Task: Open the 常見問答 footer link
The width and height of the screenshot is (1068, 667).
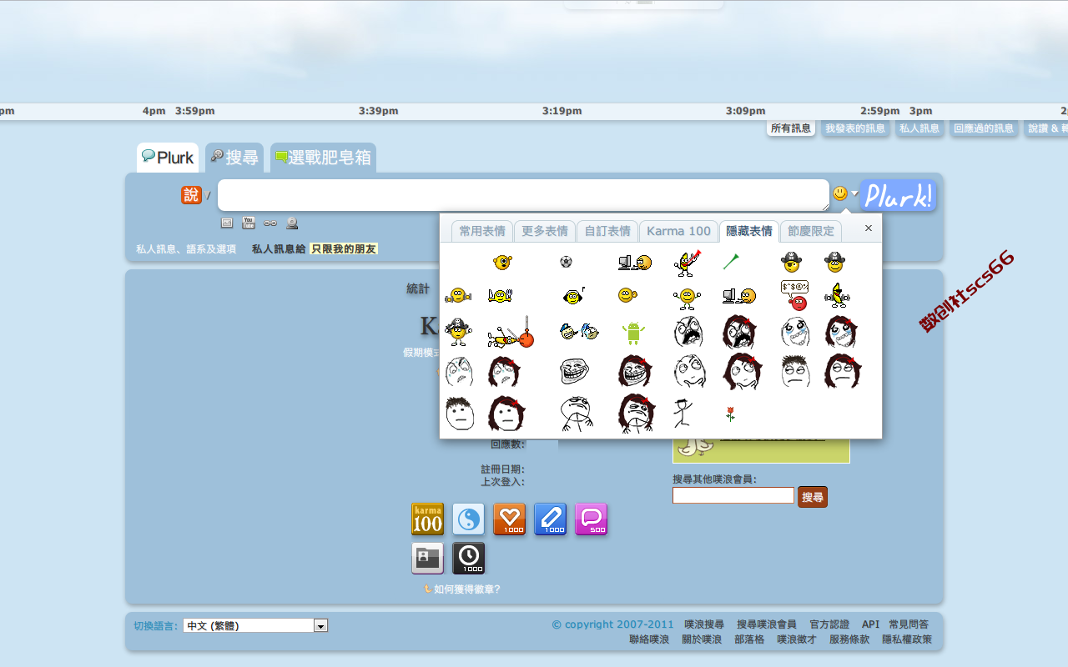Action: click(909, 624)
